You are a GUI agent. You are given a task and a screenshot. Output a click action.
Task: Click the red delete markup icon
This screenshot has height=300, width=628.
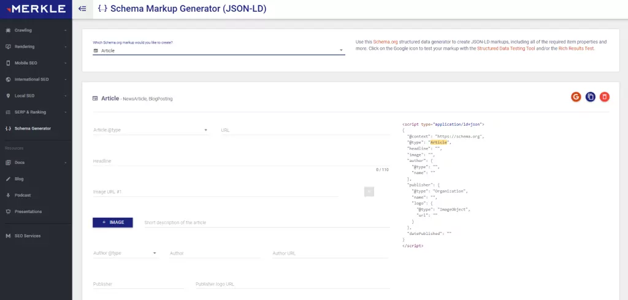click(x=605, y=97)
